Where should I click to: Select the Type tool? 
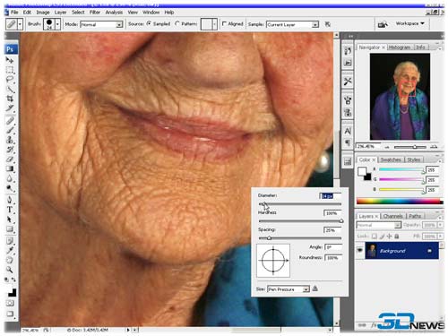(x=10, y=210)
